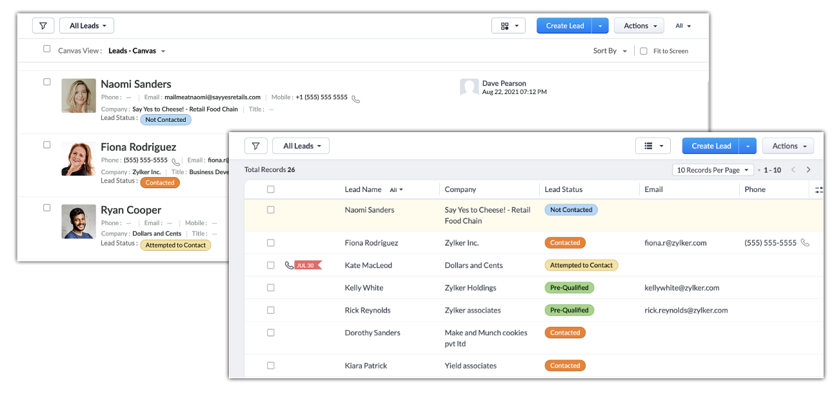The width and height of the screenshot is (832, 397).
Task: Click Pre-Qualified badge on Kelly White row
Action: click(570, 288)
